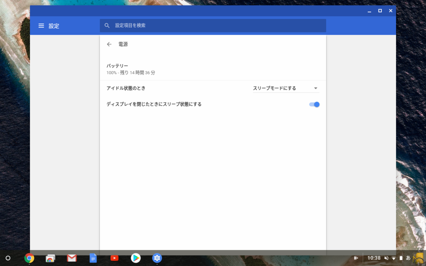Click the Play Store notification icon in tray
The height and width of the screenshot is (266, 426).
(x=356, y=258)
